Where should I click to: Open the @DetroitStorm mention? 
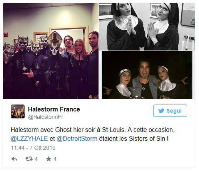pos(77,139)
